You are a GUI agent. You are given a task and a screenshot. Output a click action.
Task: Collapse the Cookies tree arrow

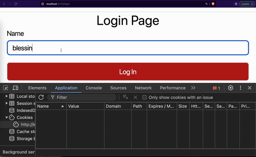click(x=6, y=117)
